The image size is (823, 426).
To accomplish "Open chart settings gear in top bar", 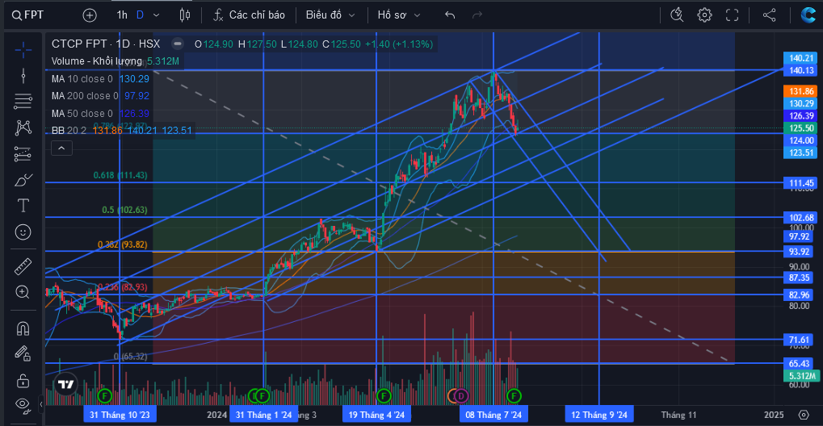I will [704, 15].
